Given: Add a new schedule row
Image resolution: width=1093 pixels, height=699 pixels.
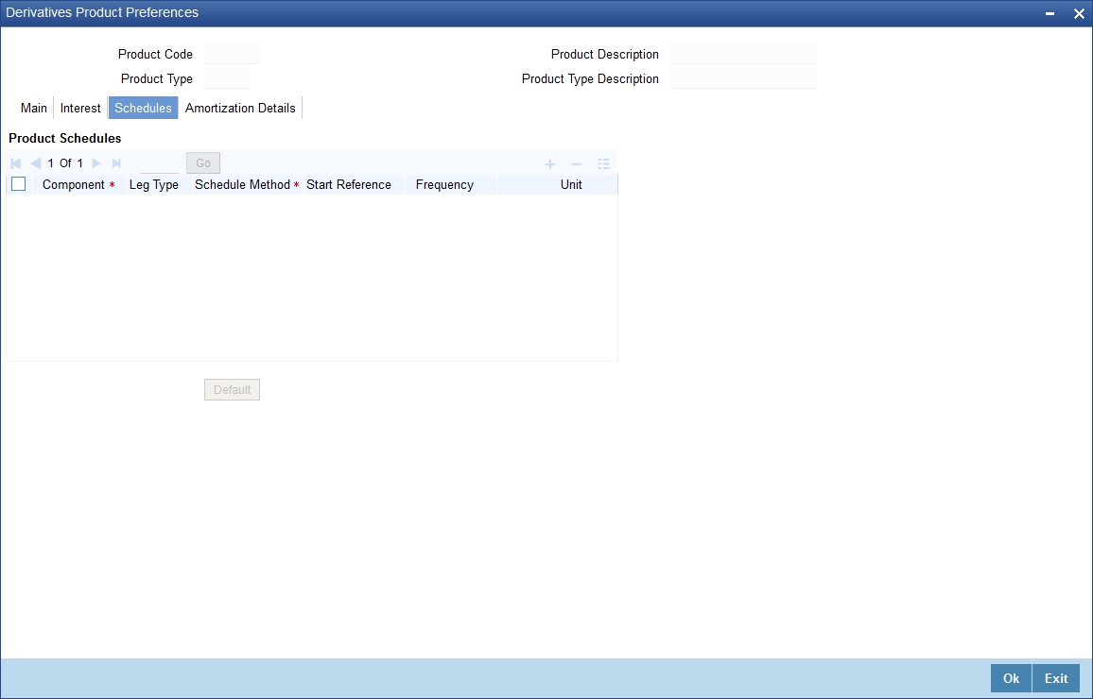Looking at the screenshot, I should [x=549, y=163].
